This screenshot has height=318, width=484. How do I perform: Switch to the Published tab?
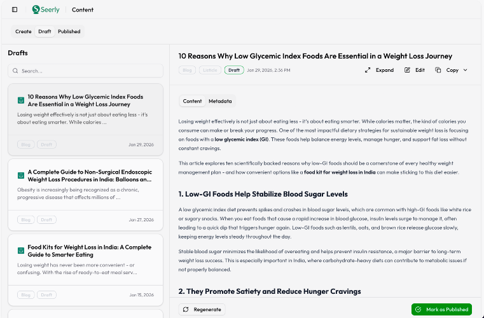click(x=69, y=31)
